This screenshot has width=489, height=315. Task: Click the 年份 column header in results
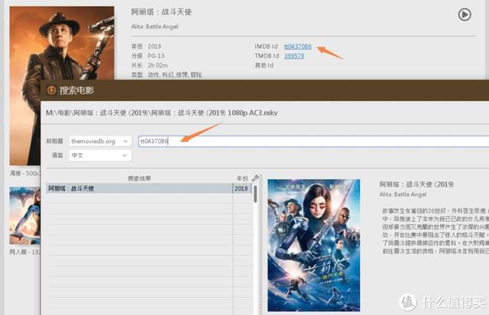pos(241,178)
